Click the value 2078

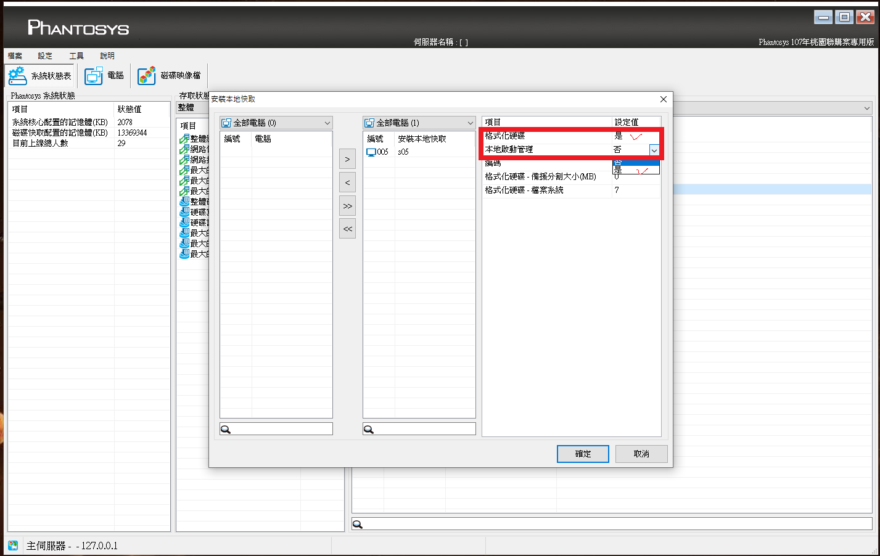click(x=125, y=122)
